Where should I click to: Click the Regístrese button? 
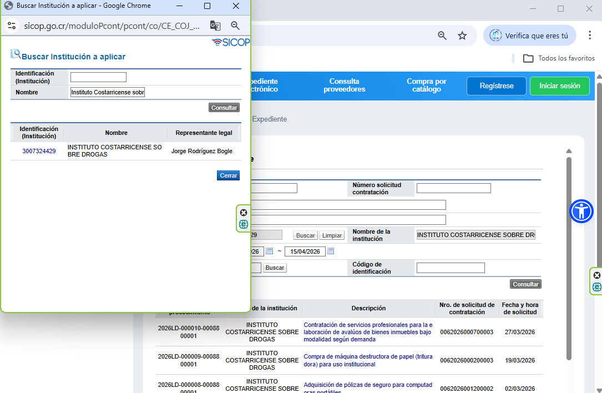pos(496,86)
